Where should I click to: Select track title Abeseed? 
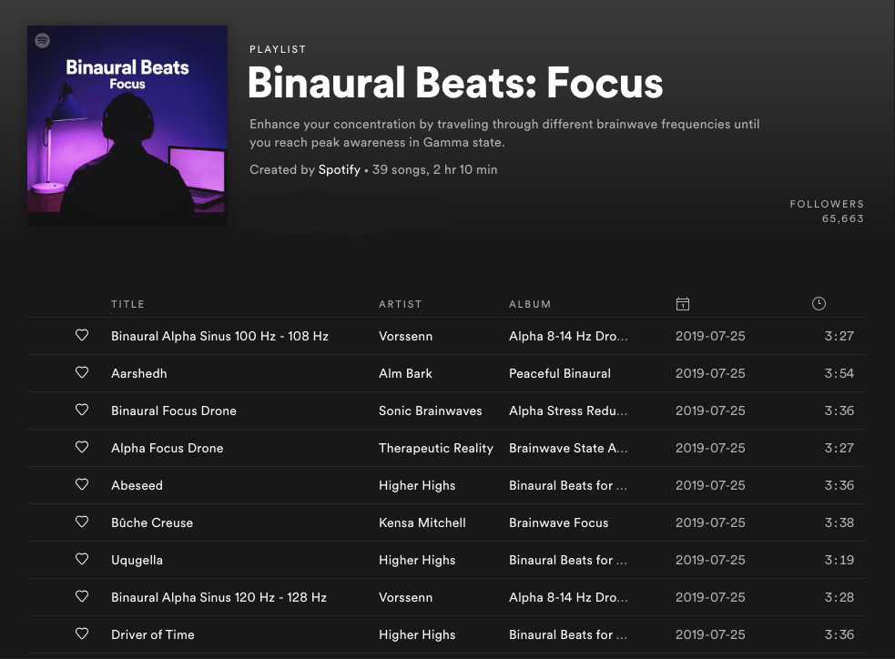pyautogui.click(x=137, y=485)
